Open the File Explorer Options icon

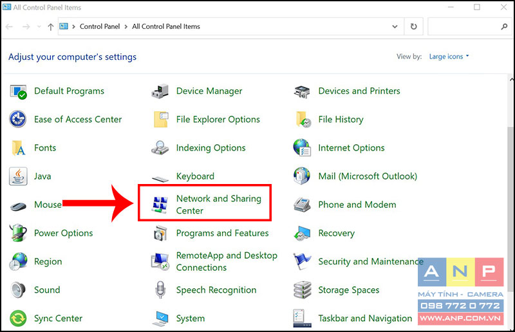pos(161,119)
